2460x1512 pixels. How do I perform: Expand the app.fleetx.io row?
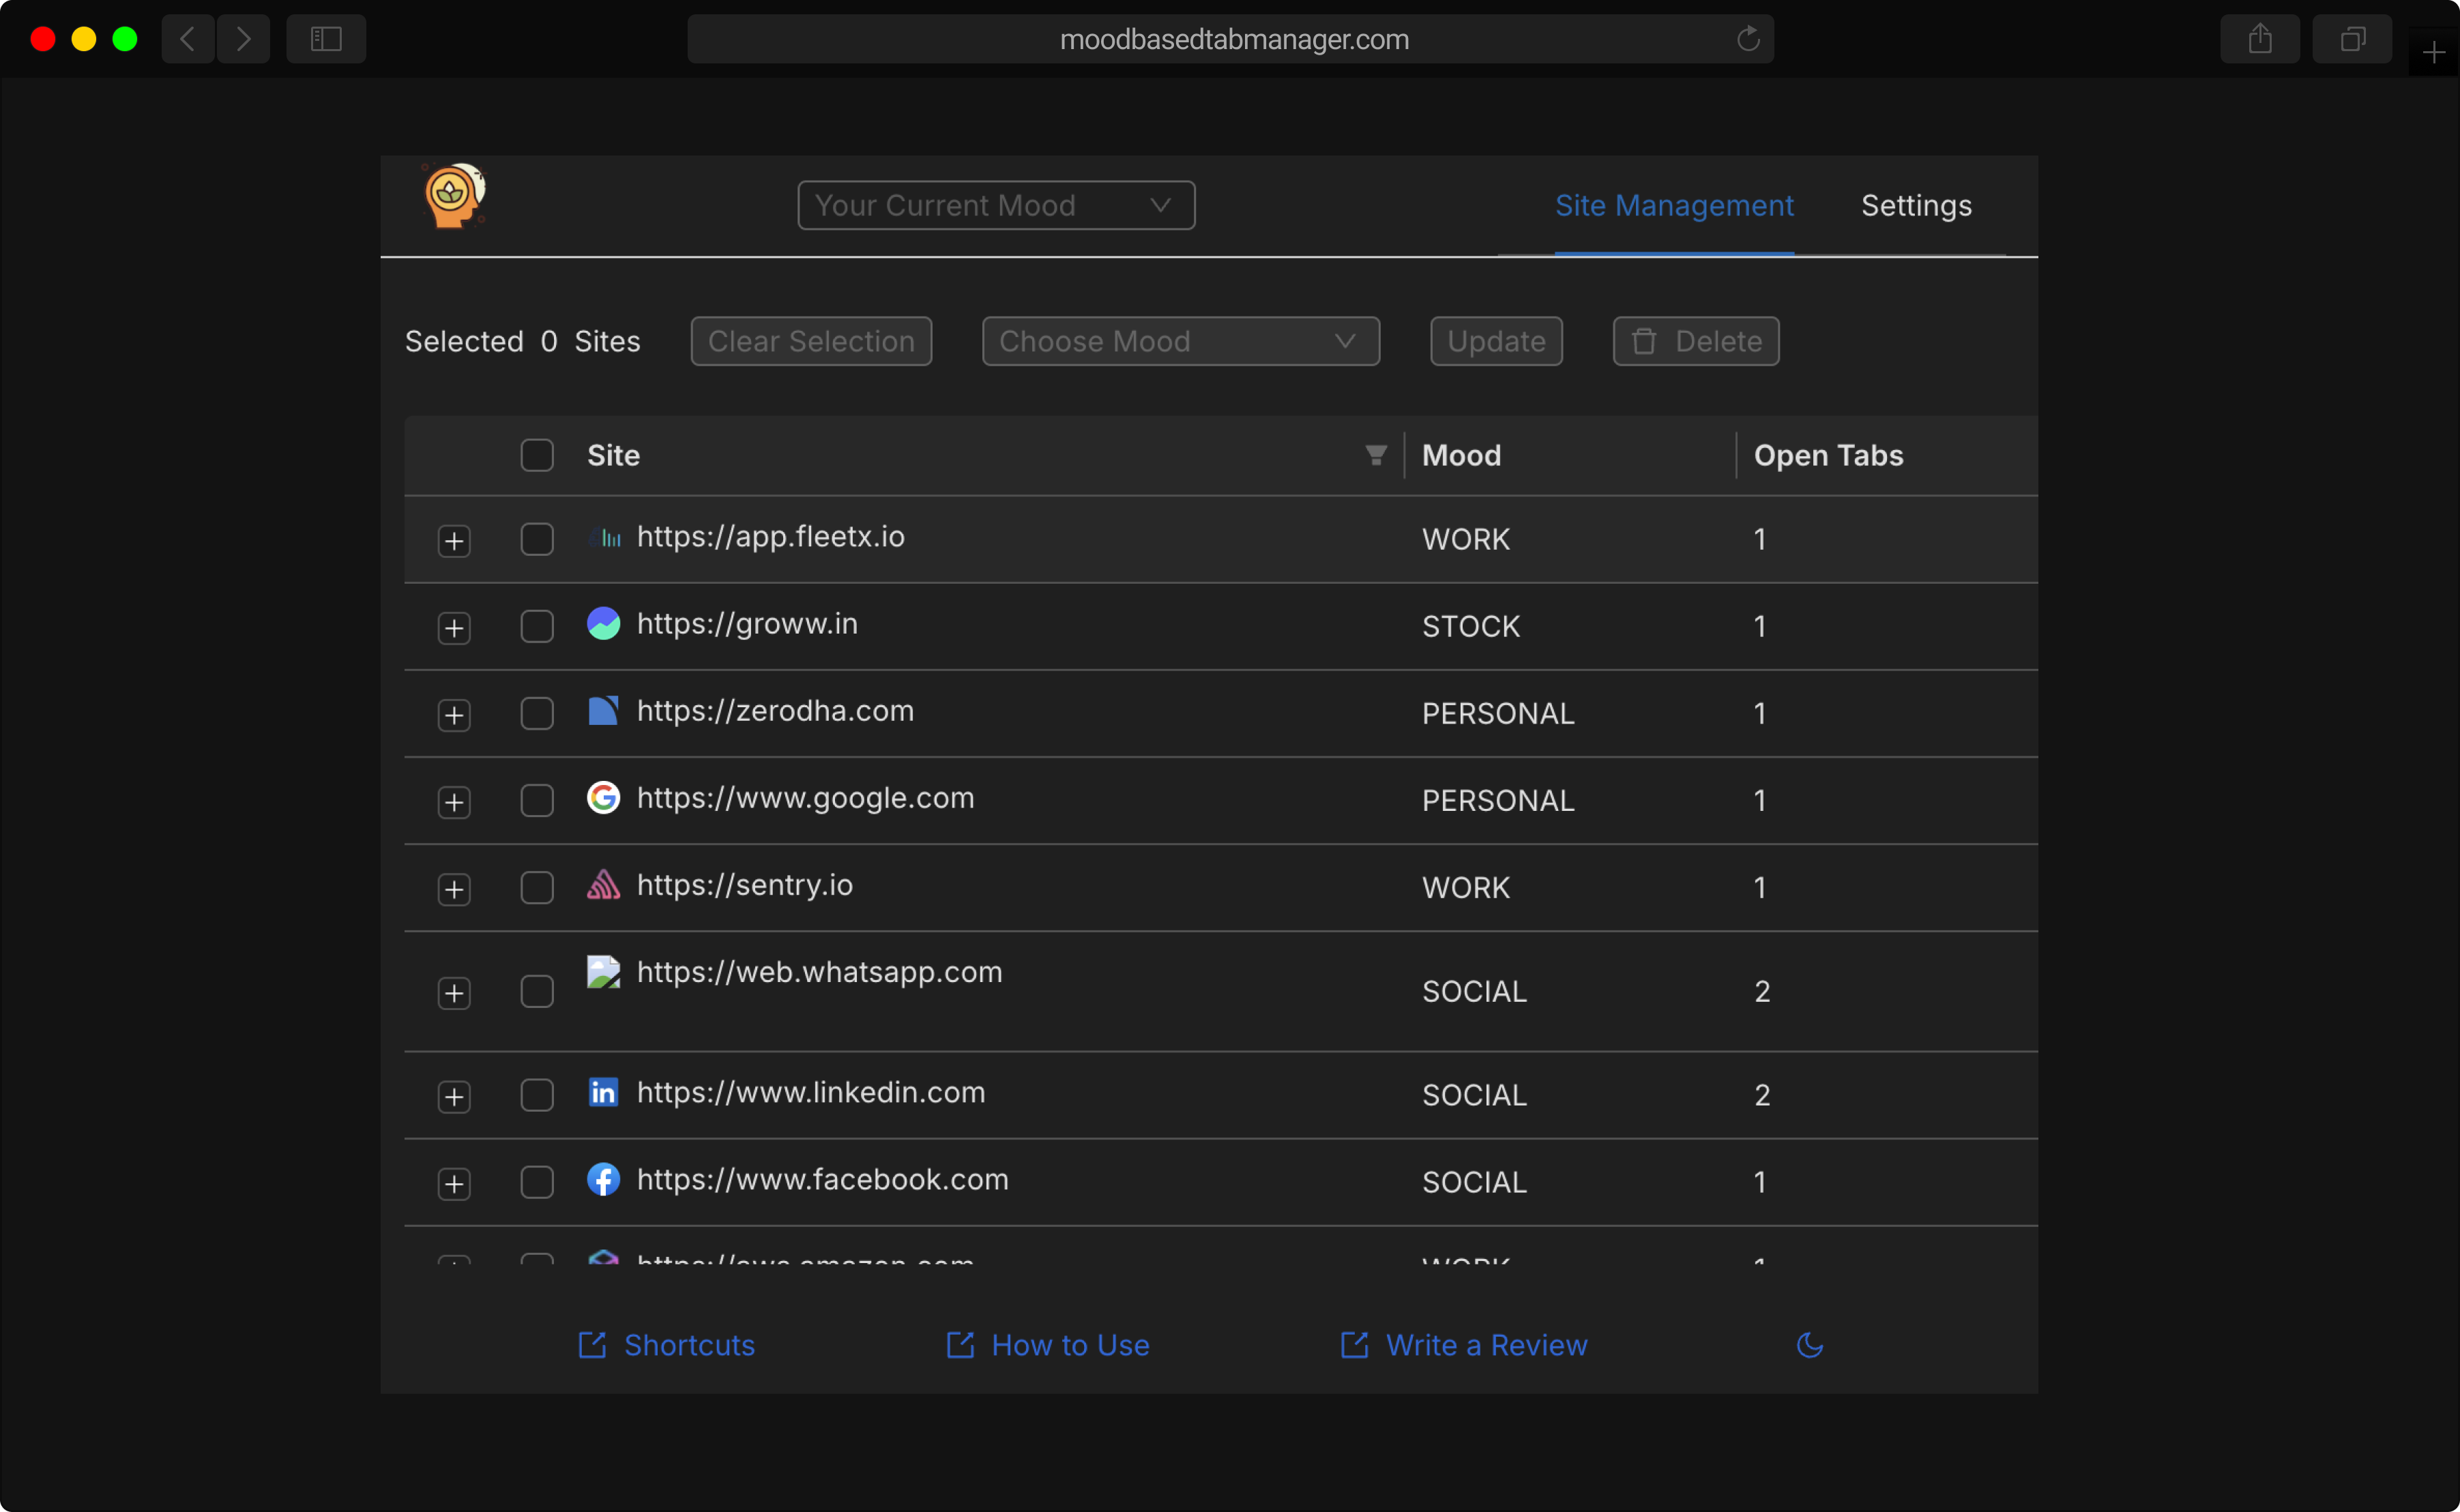pyautogui.click(x=454, y=541)
